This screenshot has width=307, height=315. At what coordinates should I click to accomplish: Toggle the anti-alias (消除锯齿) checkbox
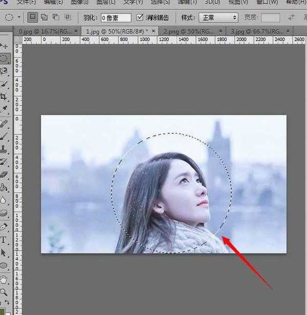click(140, 17)
